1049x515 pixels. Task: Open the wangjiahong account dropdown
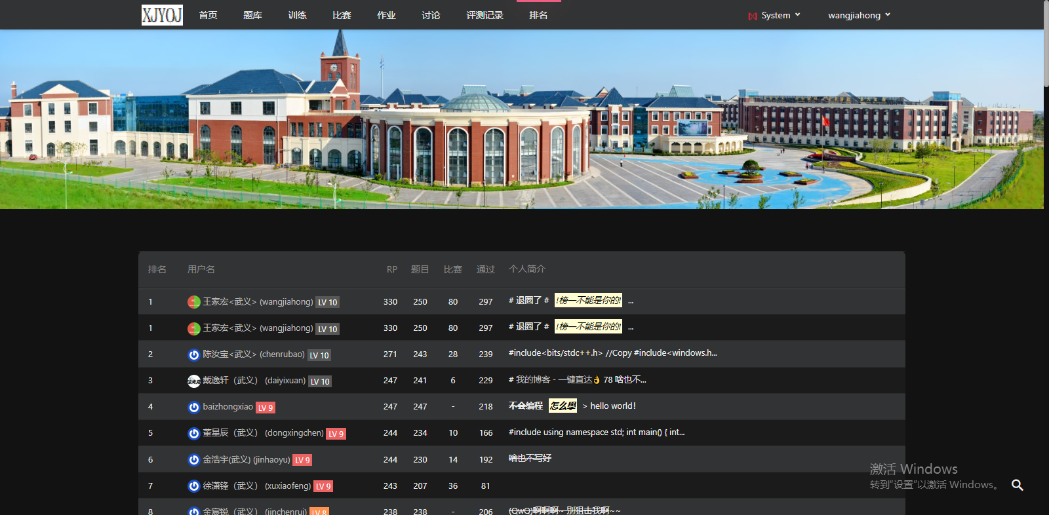click(859, 15)
